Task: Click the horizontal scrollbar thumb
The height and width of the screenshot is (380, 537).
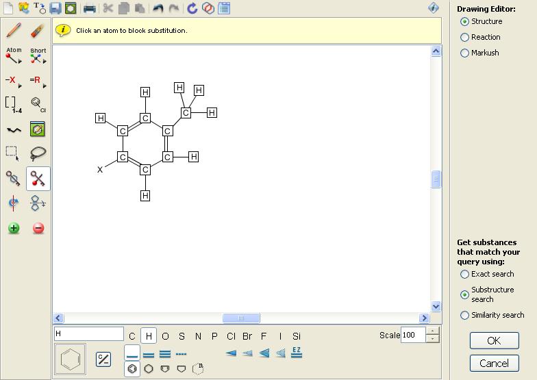Action: point(241,318)
